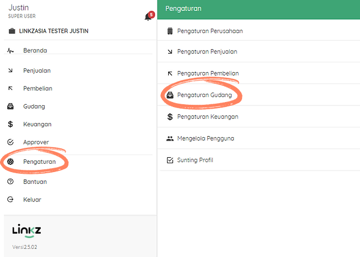
Task: Click the Linkz logo
Action: (x=26, y=231)
